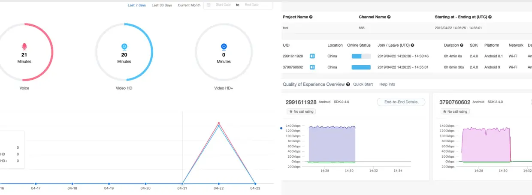Click No call rating under 3790760602
Image resolution: width=532 pixels, height=195 pixels.
pyautogui.click(x=455, y=111)
